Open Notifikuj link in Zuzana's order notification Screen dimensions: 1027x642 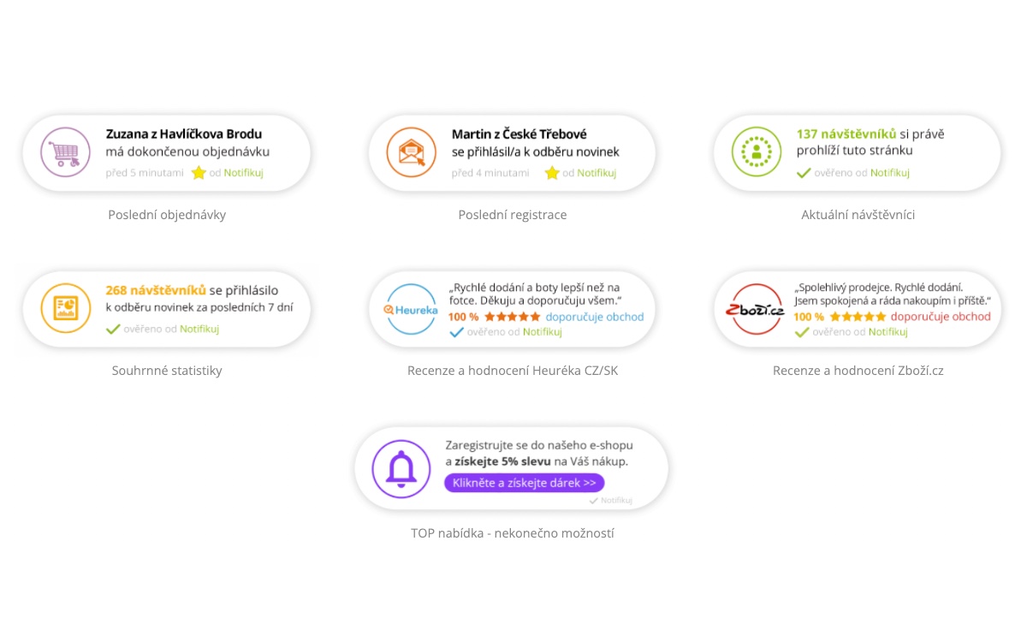pos(243,173)
